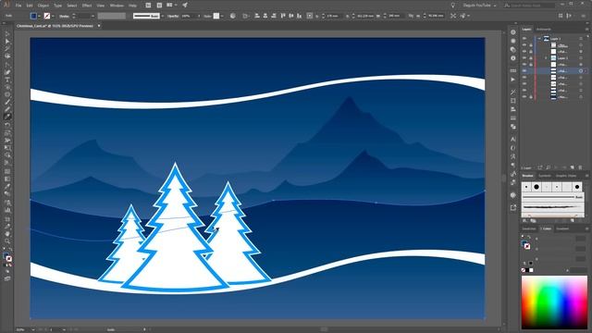The image size is (592, 333).
Task: Open the Layers panel flyout menu
Action: pos(587,29)
